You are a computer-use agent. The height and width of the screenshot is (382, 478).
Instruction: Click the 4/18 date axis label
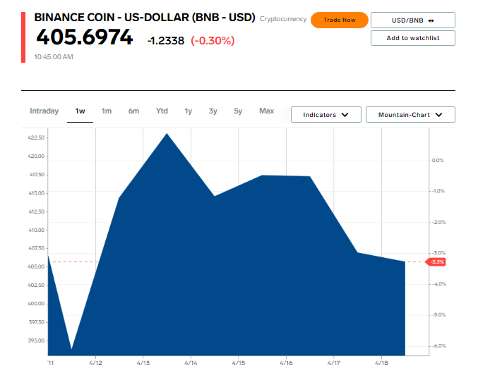[381, 363]
